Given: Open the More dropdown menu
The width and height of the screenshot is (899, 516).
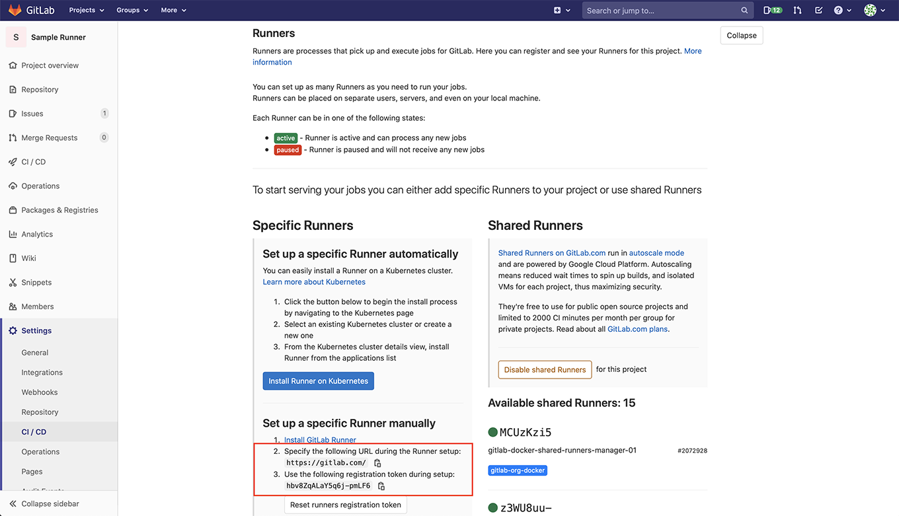Looking at the screenshot, I should pyautogui.click(x=173, y=10).
